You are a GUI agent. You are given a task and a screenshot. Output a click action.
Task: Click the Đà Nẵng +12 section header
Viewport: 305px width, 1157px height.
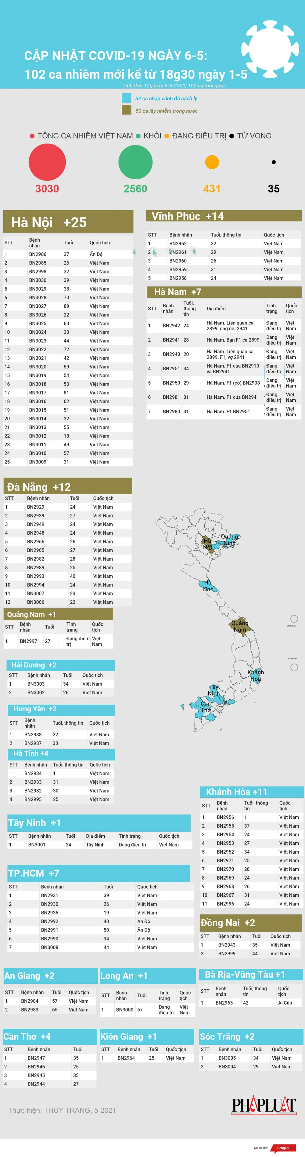pyautogui.click(x=68, y=486)
